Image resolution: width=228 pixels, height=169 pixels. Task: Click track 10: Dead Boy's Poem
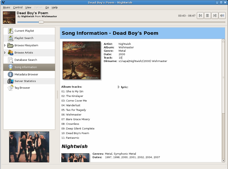(x=75, y=133)
